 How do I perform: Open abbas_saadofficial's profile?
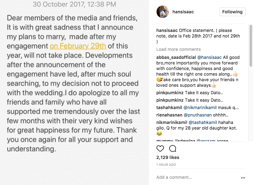[176, 57]
